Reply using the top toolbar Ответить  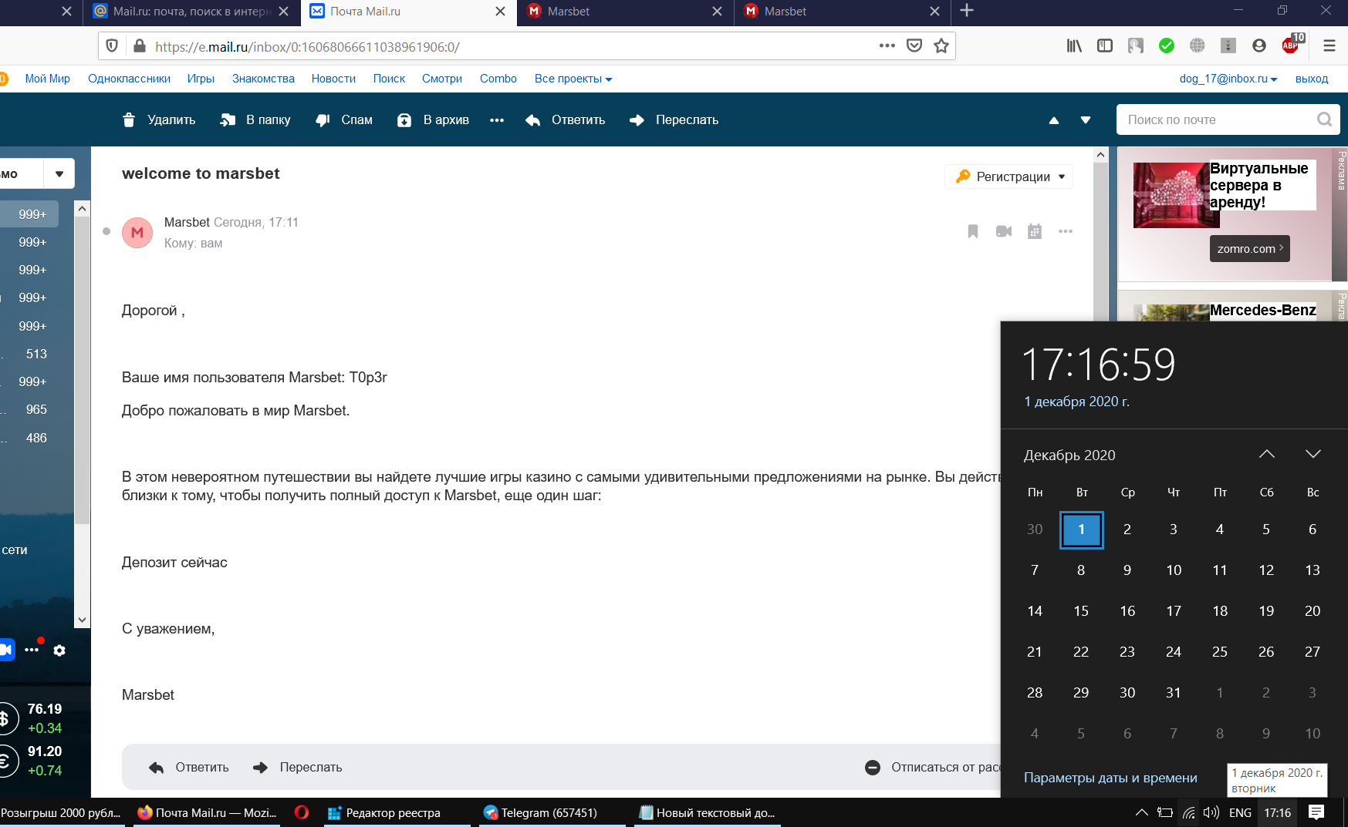pos(565,119)
